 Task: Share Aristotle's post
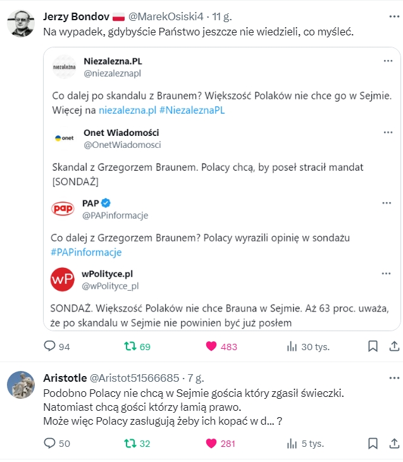[394, 443]
